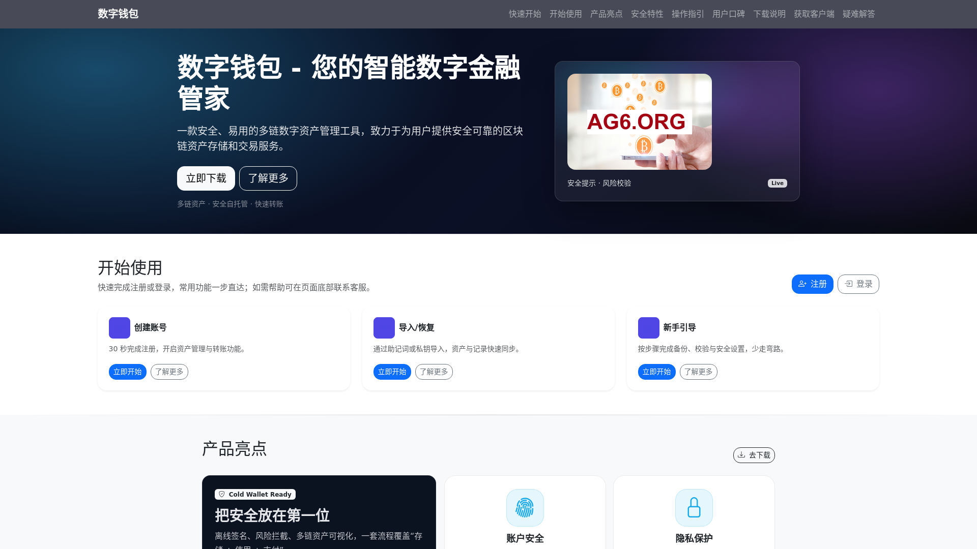
Task: Click the 开始使用 section heading
Action: pyautogui.click(x=130, y=267)
